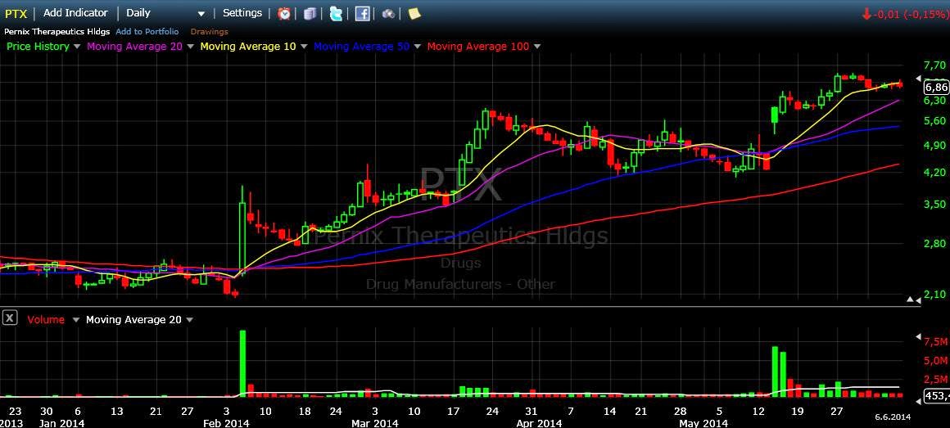The width and height of the screenshot is (950, 428).
Task: Expand the Price History dropdown arrow
Action: click(76, 47)
